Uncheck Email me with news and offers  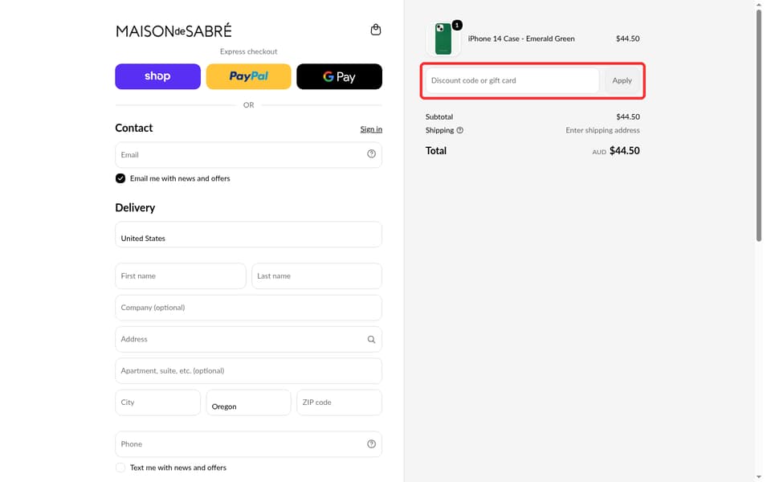(120, 178)
